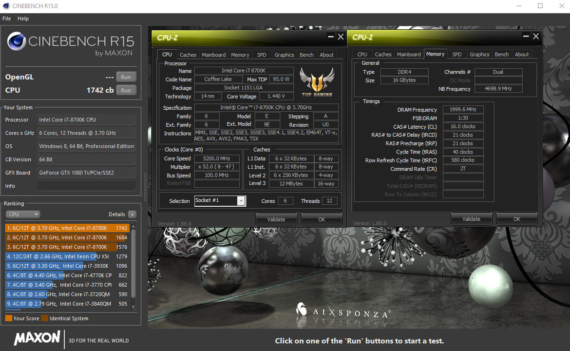Select ranking row 2 scoring 1684
The height and width of the screenshot is (351, 570).
(x=67, y=237)
